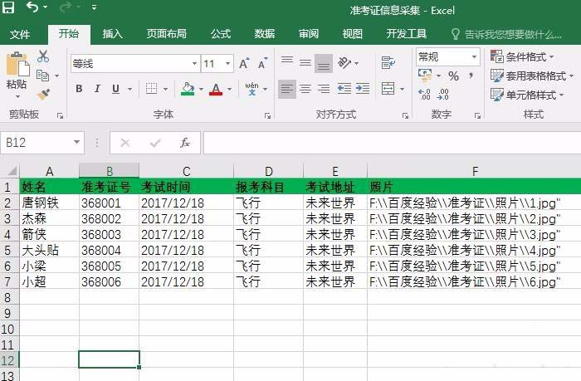This screenshot has width=581, height=381.
Task: Toggle Middle Align icon
Action: 305,63
